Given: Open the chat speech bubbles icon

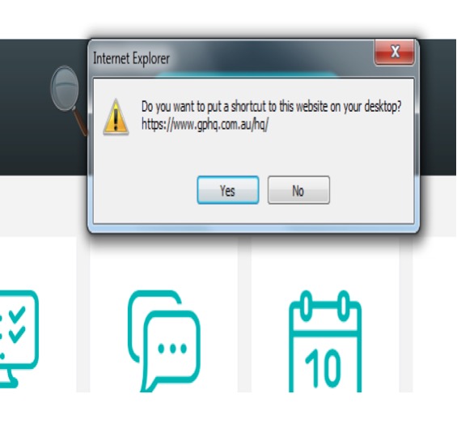Looking at the screenshot, I should pos(164,341).
